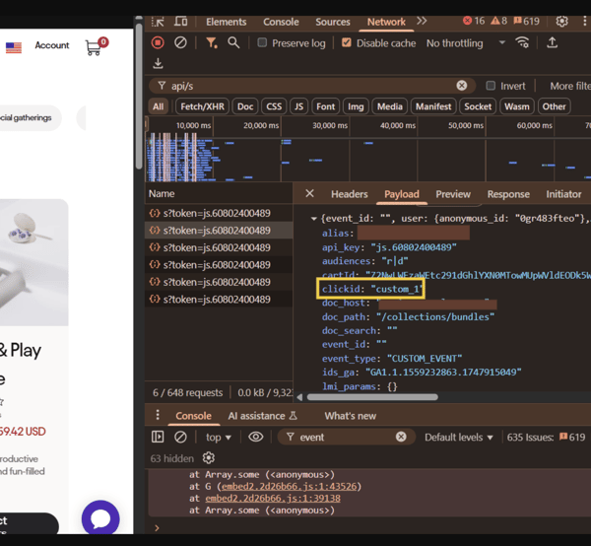
Task: Close the request details pane
Action: [x=309, y=194]
